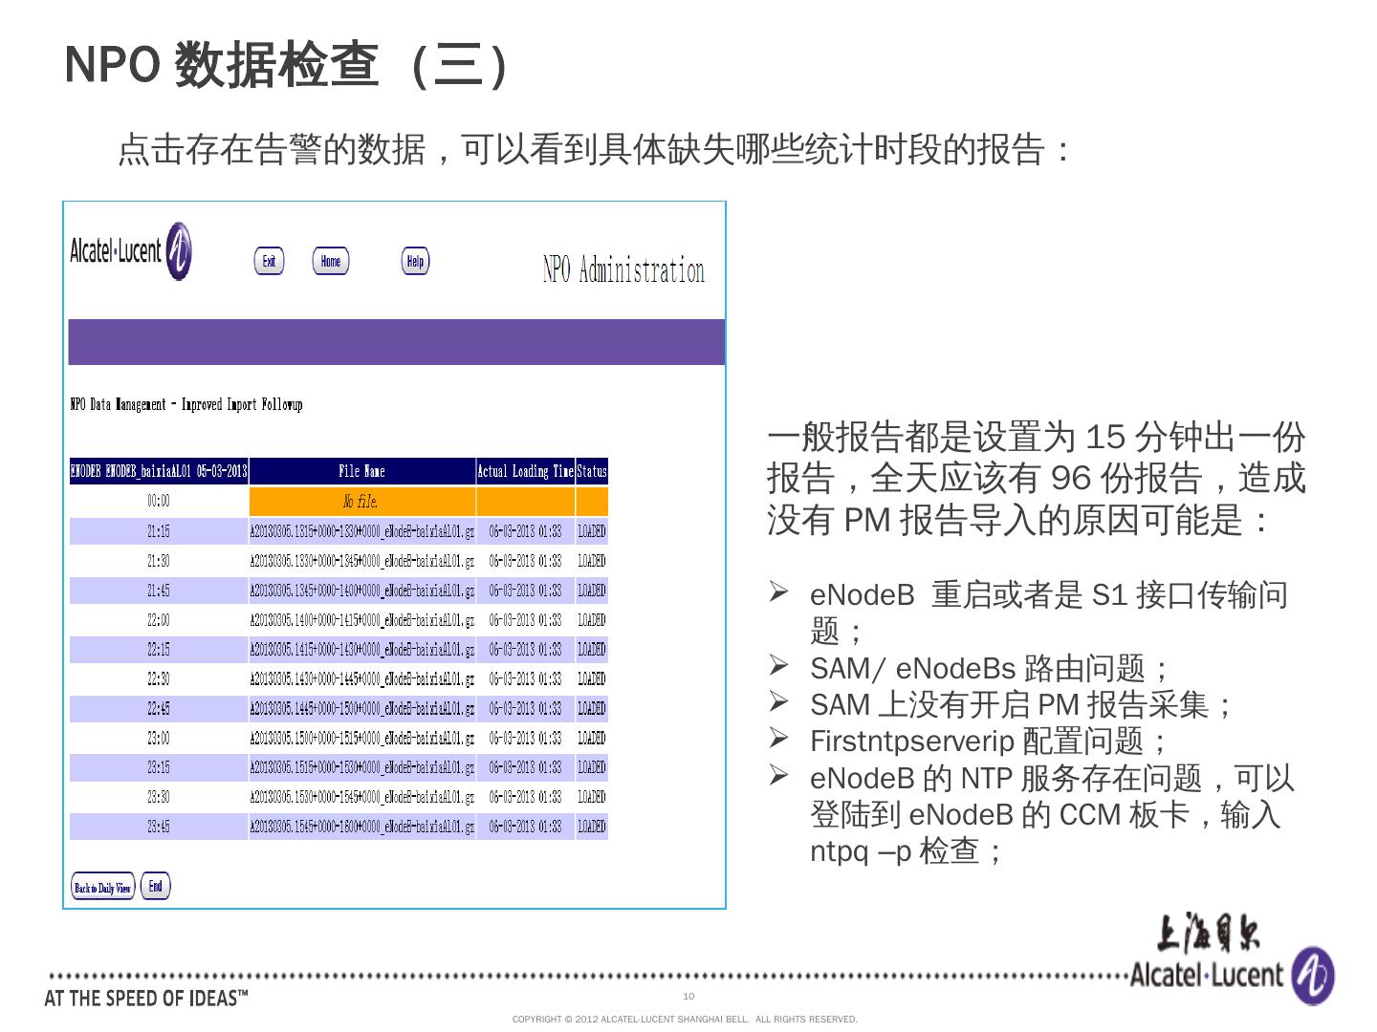Click the loading time in the 21:45 row

[x=525, y=591]
